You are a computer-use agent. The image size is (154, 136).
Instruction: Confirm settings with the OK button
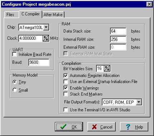69,127
